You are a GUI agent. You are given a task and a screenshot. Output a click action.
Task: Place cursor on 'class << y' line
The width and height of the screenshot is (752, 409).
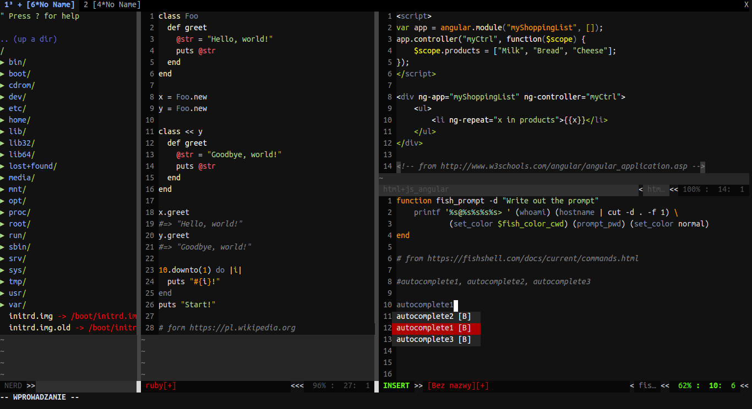(181, 131)
